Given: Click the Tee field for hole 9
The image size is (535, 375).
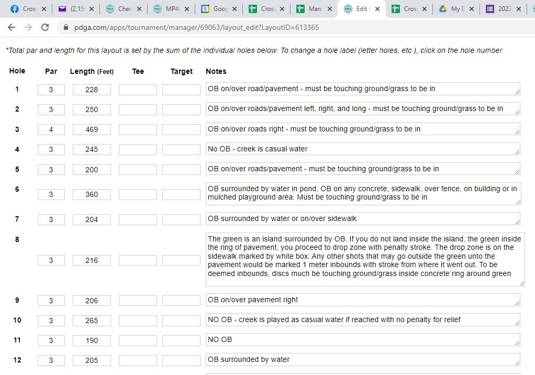Looking at the screenshot, I should click(138, 301).
